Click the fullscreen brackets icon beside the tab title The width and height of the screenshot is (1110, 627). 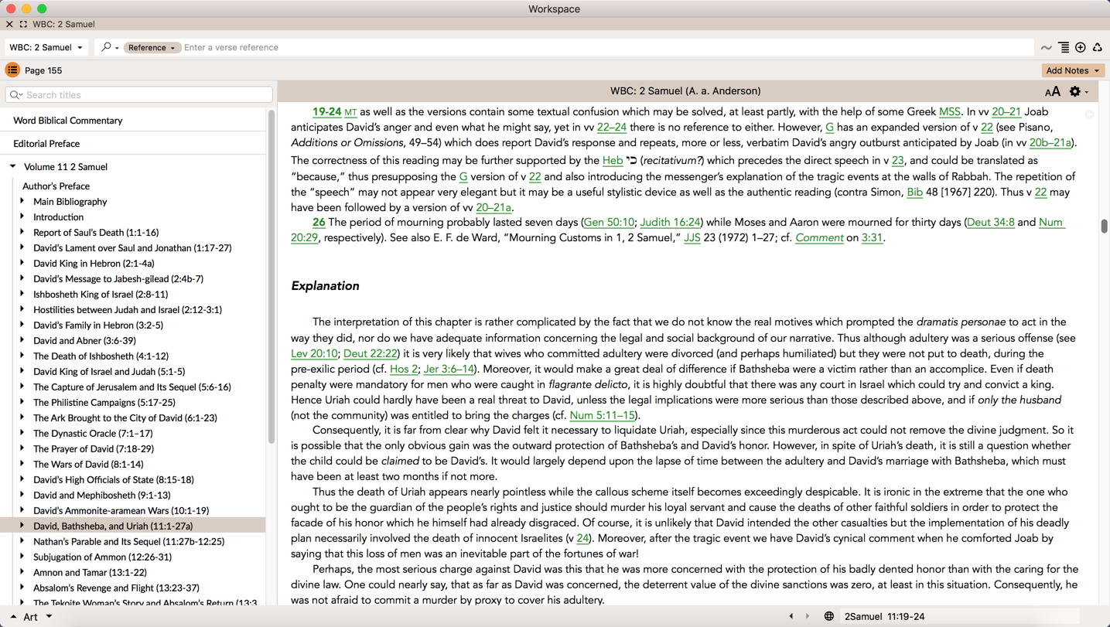[23, 24]
